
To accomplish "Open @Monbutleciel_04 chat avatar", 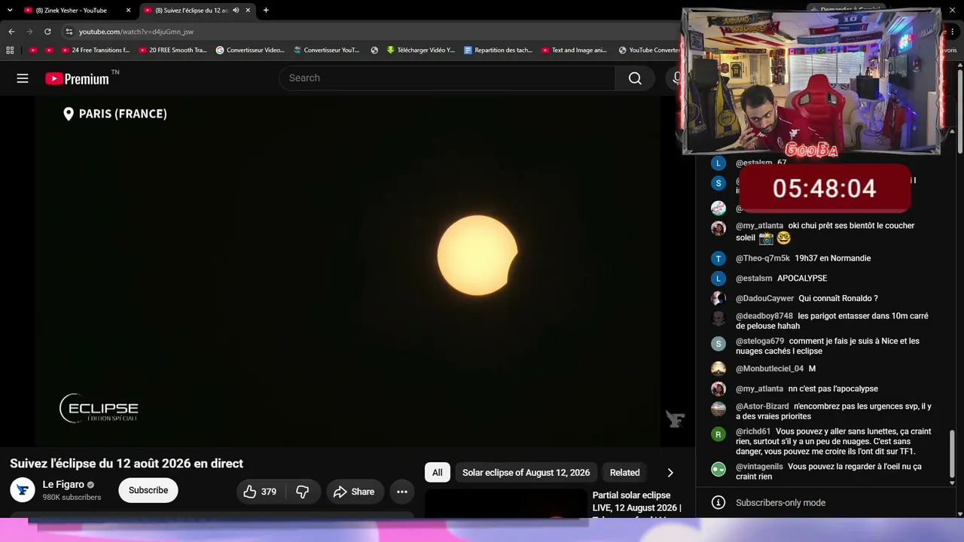I will [x=718, y=369].
